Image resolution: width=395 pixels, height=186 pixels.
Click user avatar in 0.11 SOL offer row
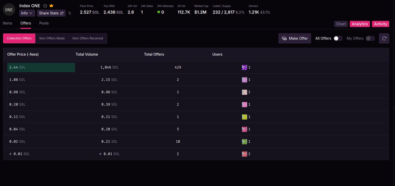click(x=245, y=117)
